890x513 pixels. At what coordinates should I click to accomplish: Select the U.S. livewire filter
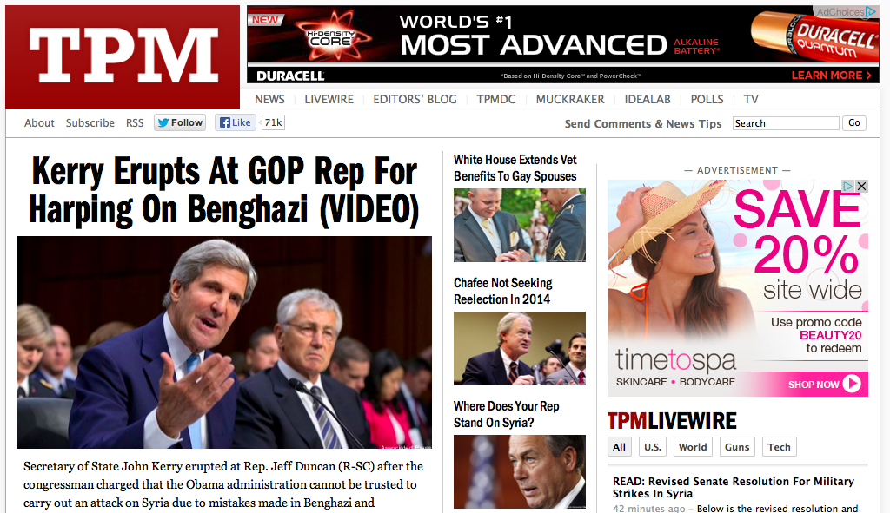coord(652,447)
